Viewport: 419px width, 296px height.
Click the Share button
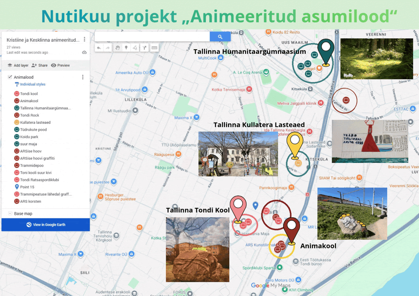coord(40,65)
